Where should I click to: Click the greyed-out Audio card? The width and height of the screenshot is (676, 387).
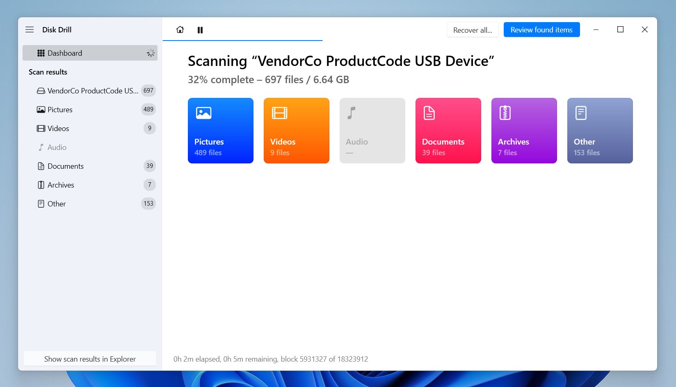pyautogui.click(x=372, y=131)
